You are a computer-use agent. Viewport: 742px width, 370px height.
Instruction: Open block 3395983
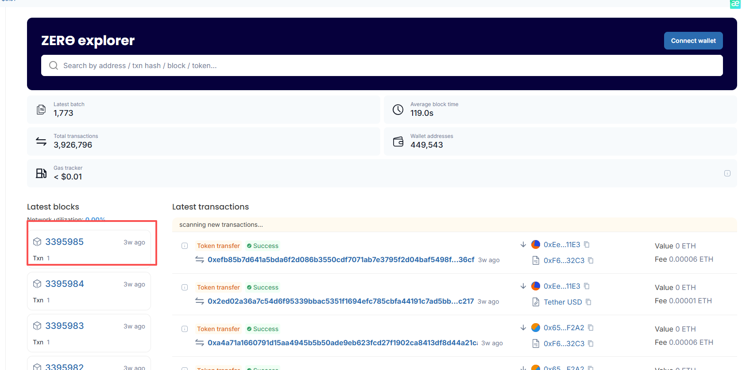64,326
